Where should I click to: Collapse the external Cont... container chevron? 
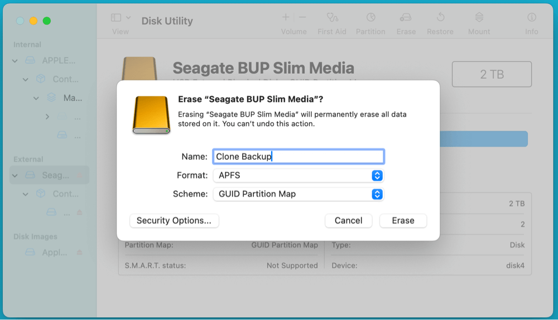[x=25, y=194]
